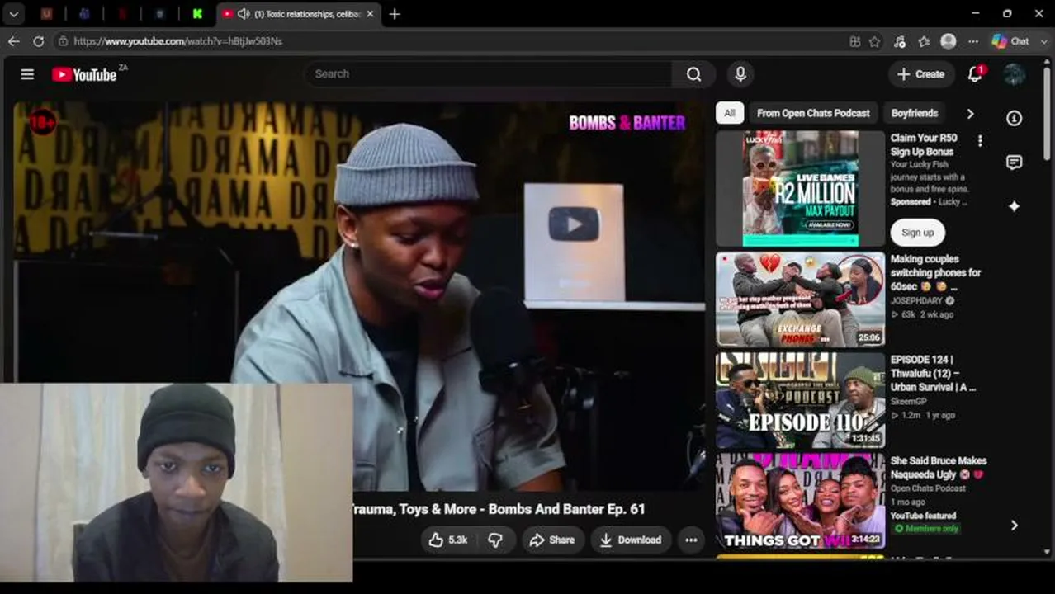Like the video with thumbs up
This screenshot has width=1055, height=594.
pyautogui.click(x=447, y=540)
